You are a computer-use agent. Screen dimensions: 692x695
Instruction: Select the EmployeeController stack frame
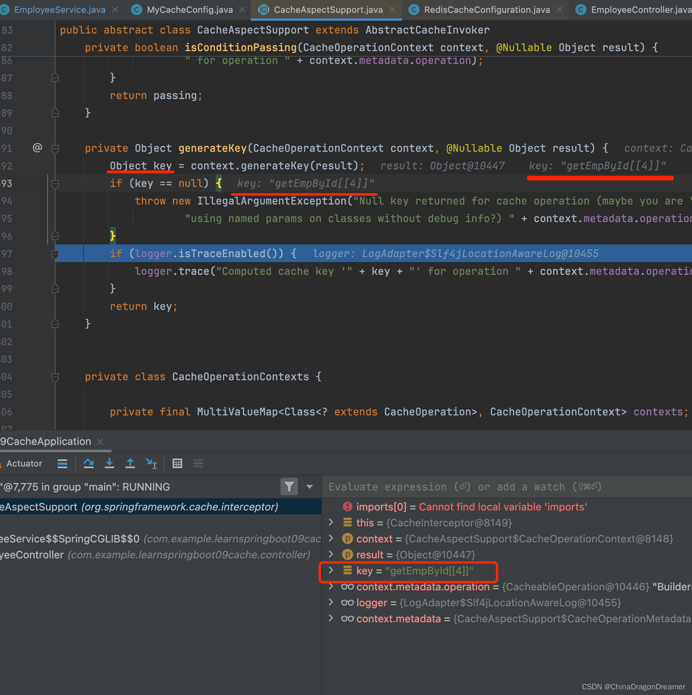point(160,554)
